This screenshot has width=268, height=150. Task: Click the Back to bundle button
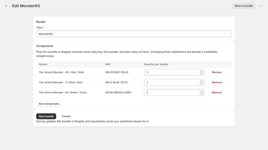pos(244,6)
